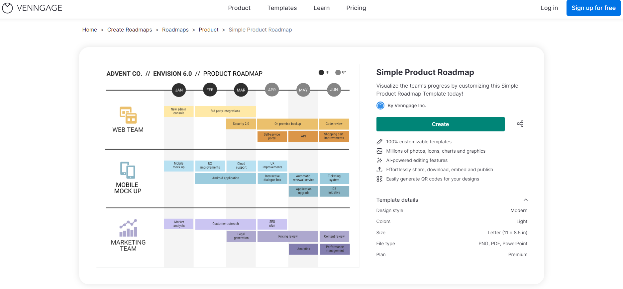Click the 'Simple Product Roadmap' heading
This screenshot has width=623, height=289.
pyautogui.click(x=425, y=72)
